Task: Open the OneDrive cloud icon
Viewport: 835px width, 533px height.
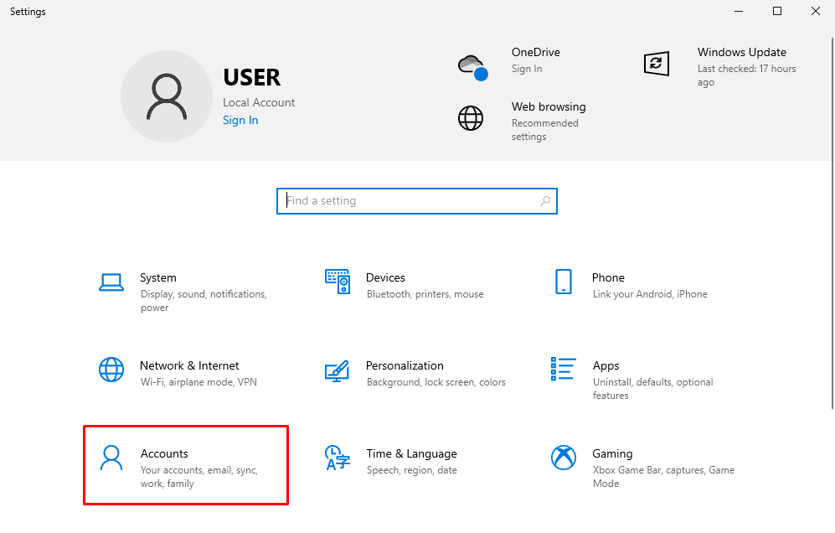Action: 473,67
